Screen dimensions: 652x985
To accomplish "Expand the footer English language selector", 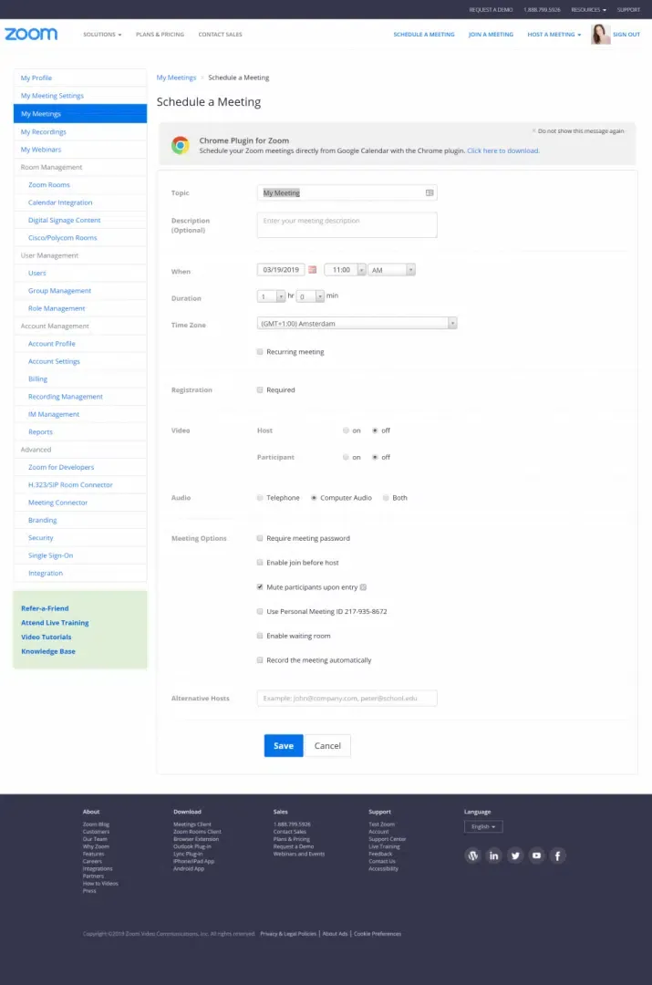I will [483, 827].
